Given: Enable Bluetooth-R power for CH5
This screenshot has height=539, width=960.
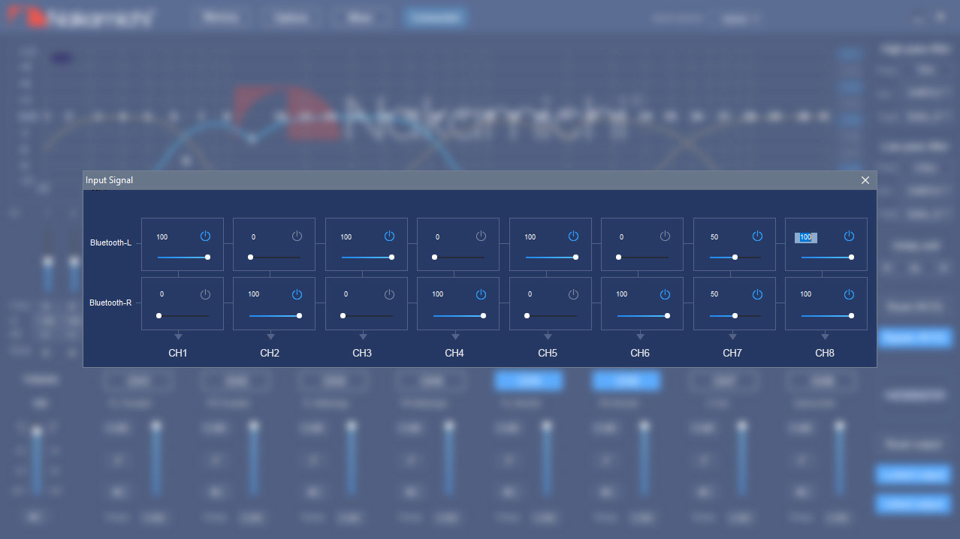Looking at the screenshot, I should click(573, 294).
